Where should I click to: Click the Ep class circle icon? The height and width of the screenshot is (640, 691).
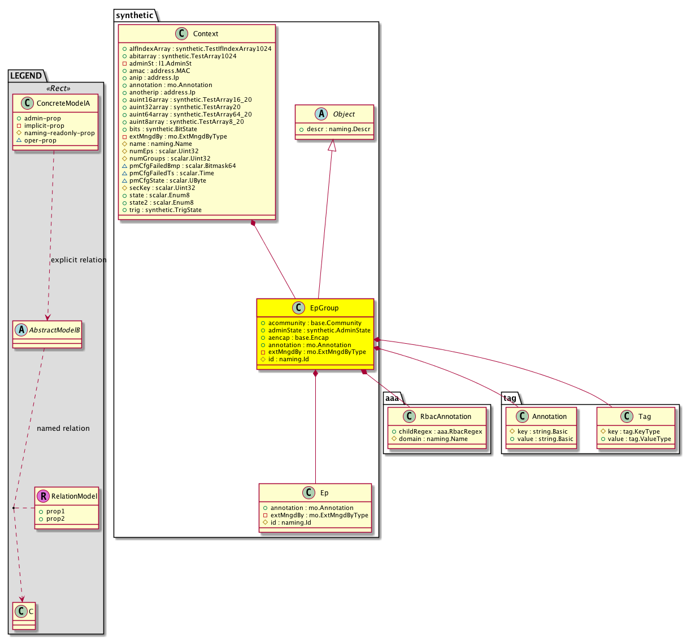point(309,493)
